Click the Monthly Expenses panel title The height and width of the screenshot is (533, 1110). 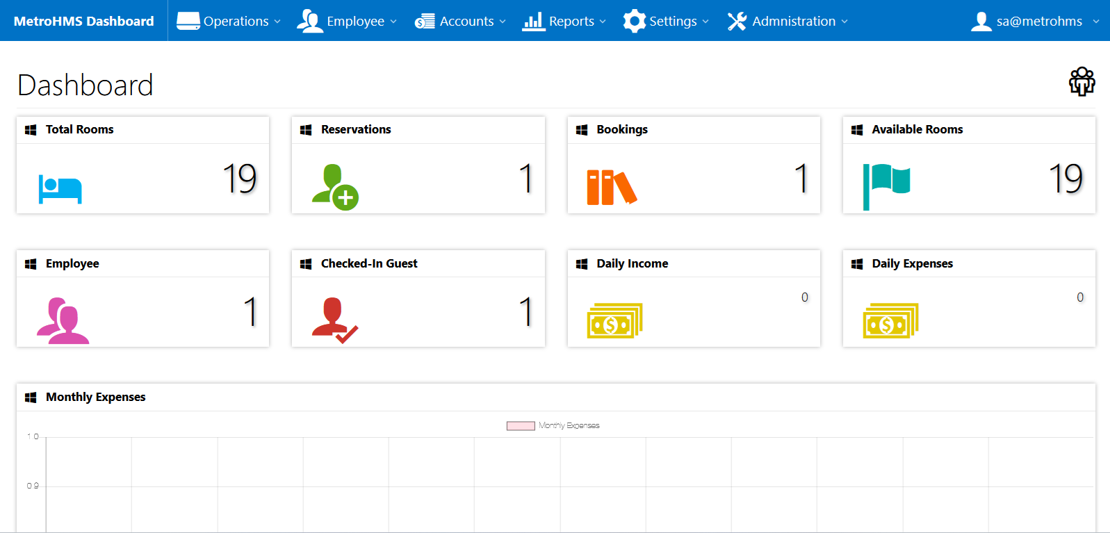coord(96,397)
